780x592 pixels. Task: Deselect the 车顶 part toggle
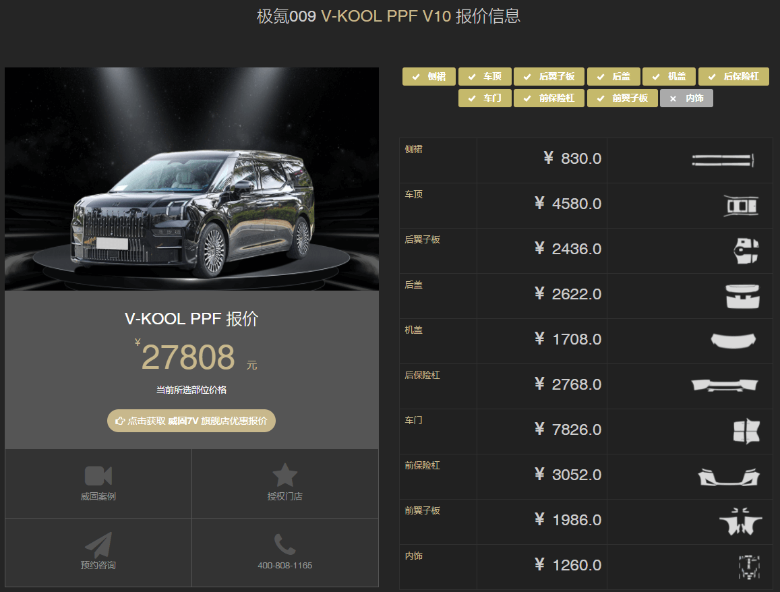click(x=485, y=77)
